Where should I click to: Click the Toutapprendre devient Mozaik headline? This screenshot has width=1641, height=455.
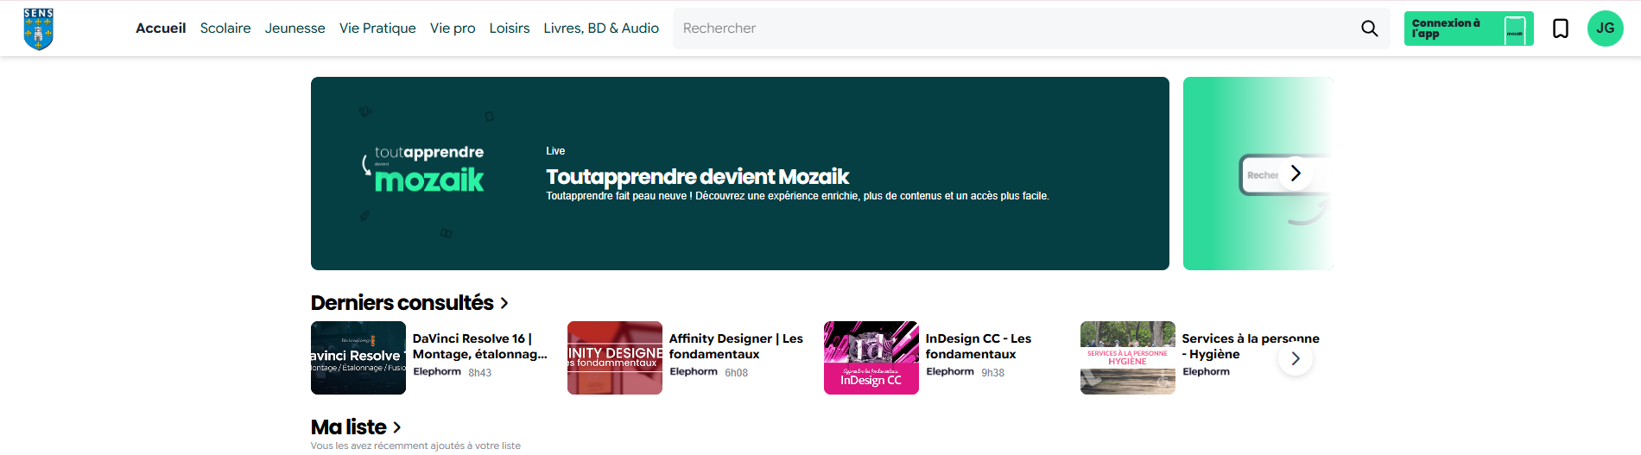(698, 177)
